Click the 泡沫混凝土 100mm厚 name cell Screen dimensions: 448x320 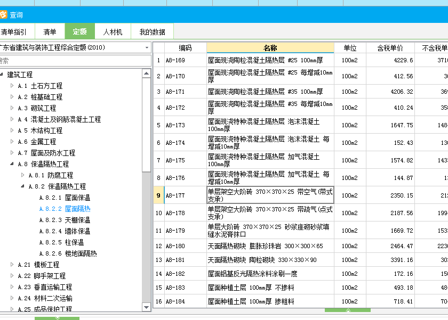(x=270, y=125)
